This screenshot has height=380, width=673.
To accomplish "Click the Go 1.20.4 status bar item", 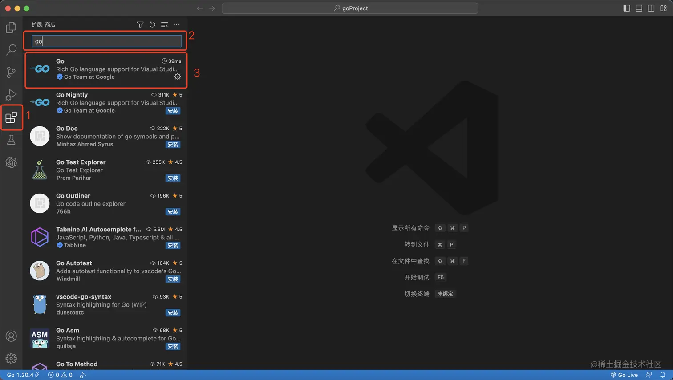I will point(23,375).
